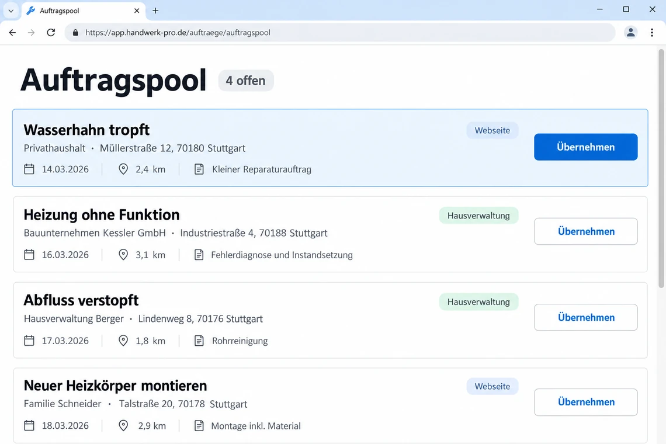Close the Auftragspool tab

coord(137,11)
